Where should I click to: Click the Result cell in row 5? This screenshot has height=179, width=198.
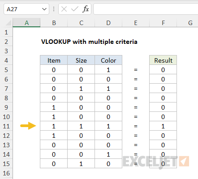(x=163, y=70)
